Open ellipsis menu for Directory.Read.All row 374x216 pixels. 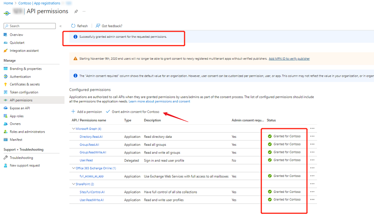tap(312, 136)
